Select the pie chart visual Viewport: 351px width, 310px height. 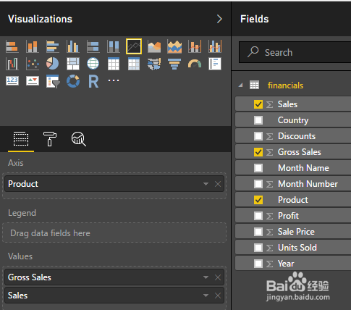point(53,64)
